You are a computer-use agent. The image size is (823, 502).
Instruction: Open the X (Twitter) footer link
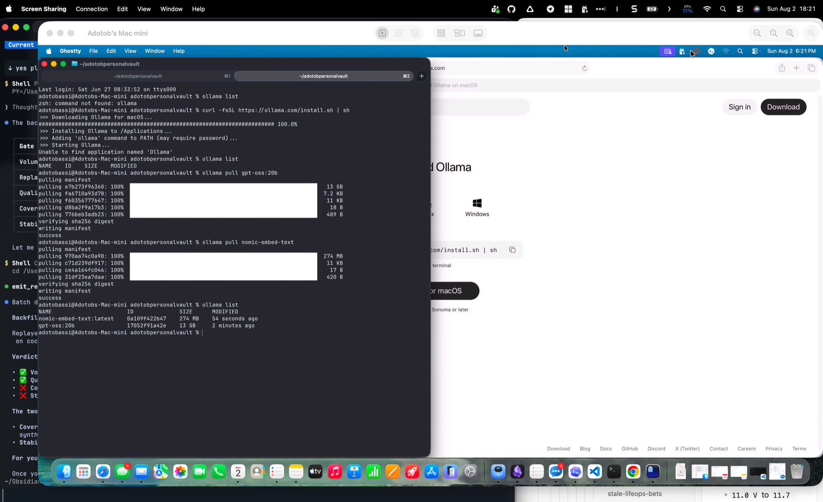coord(687,449)
